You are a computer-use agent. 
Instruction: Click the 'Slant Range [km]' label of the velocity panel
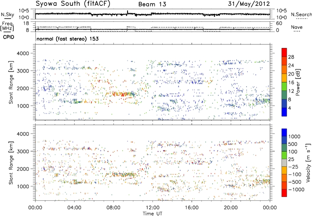(x=11, y=163)
